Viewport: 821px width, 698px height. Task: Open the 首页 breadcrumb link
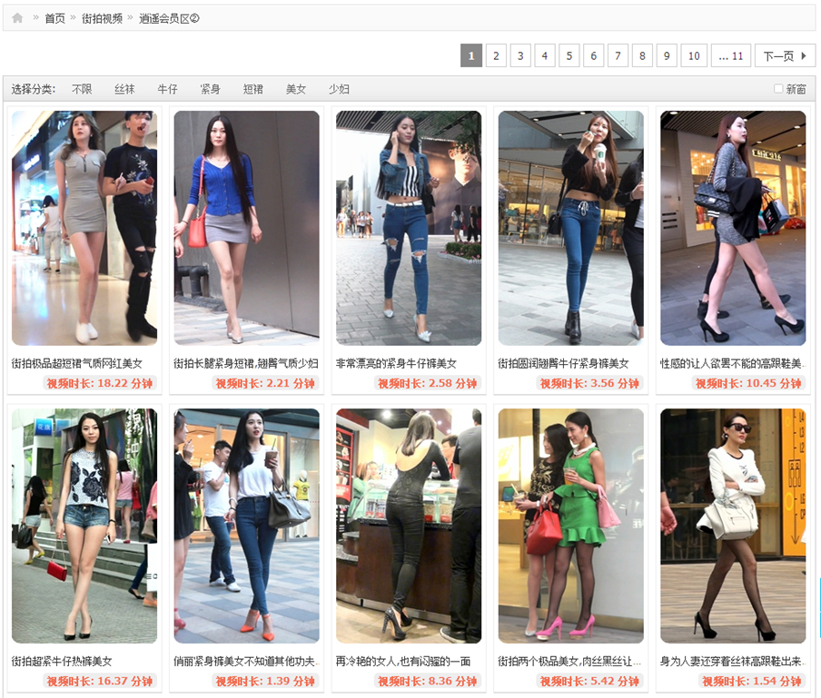coord(55,18)
